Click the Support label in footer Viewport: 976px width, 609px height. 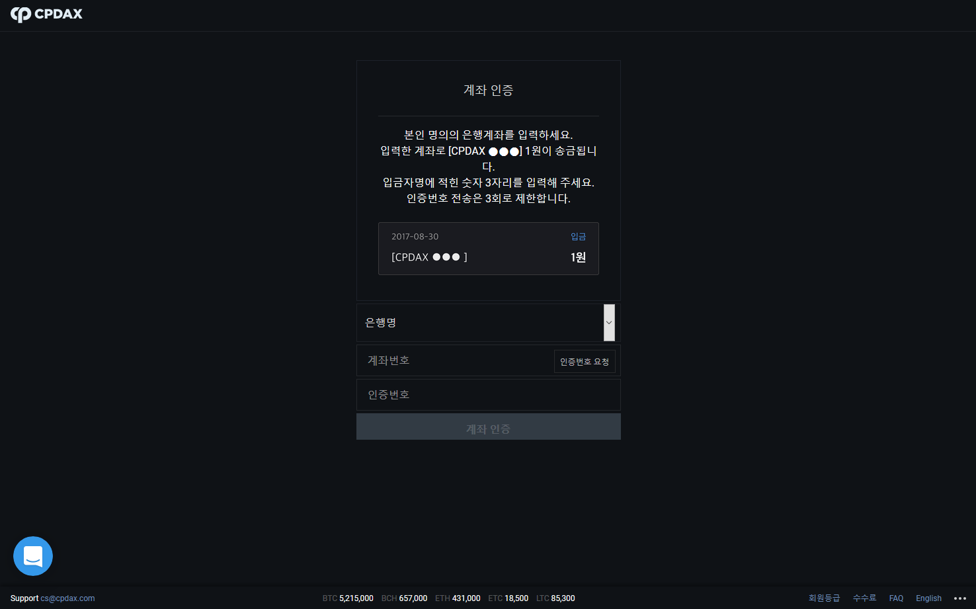(x=24, y=598)
